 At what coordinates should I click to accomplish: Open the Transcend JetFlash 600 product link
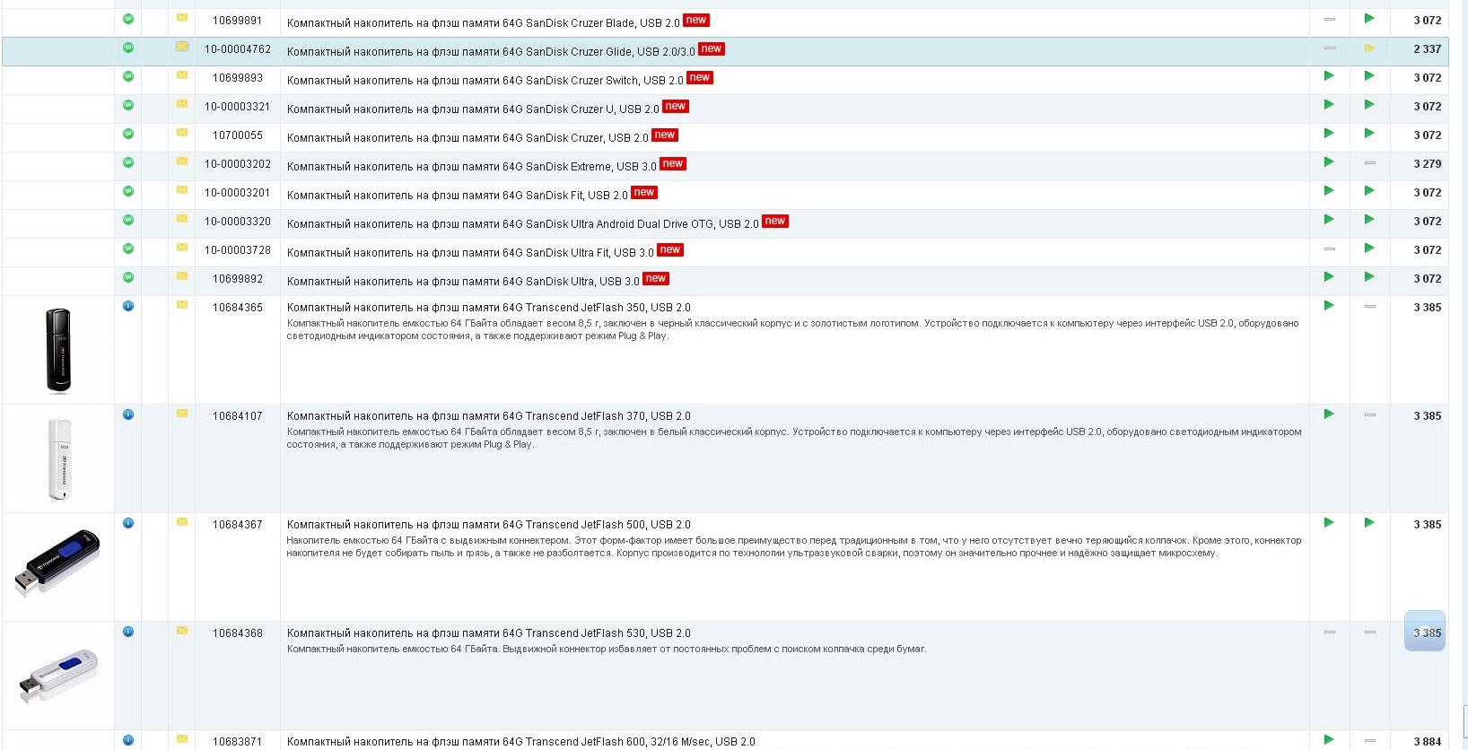pos(521,741)
